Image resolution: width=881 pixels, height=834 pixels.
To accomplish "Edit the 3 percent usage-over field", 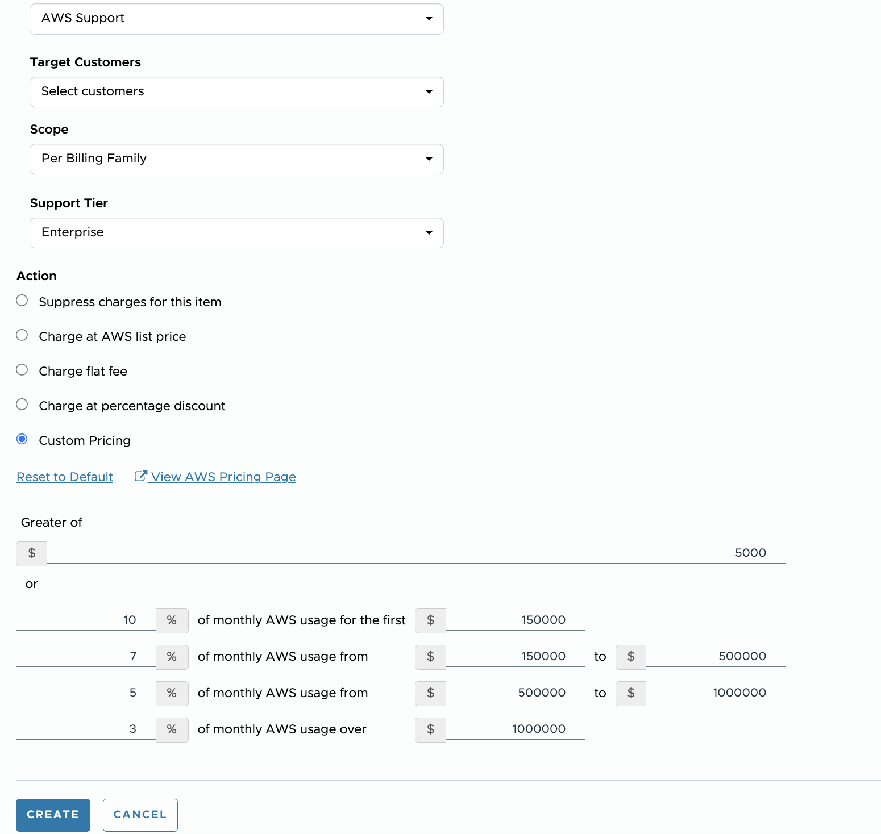I will pos(85,729).
